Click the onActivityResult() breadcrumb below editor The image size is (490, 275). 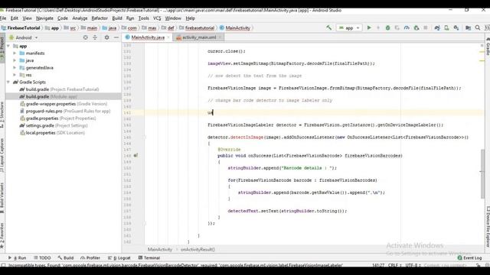pyautogui.click(x=198, y=250)
